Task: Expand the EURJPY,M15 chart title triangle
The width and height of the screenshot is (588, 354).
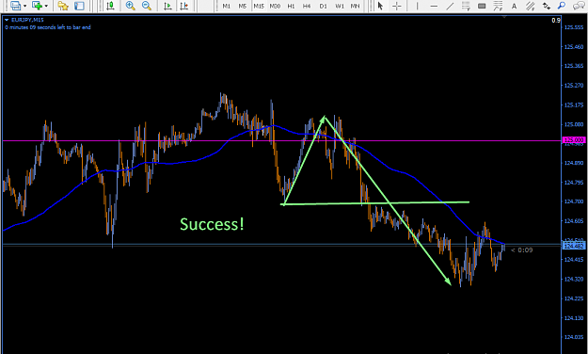Action: pyautogui.click(x=7, y=20)
